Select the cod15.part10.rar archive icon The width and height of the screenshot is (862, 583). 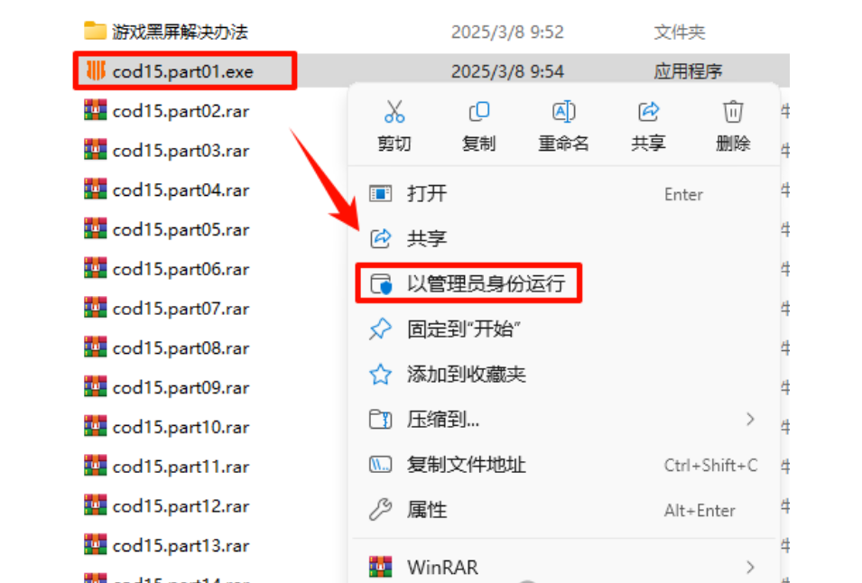point(95,426)
